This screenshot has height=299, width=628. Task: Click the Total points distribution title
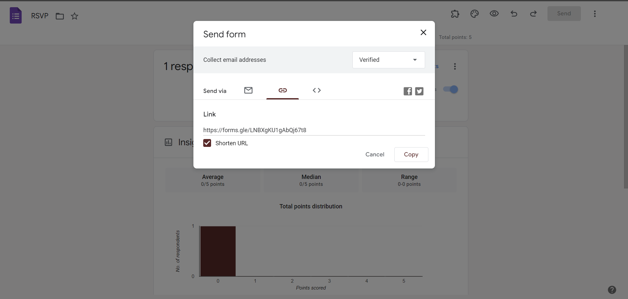click(x=311, y=206)
